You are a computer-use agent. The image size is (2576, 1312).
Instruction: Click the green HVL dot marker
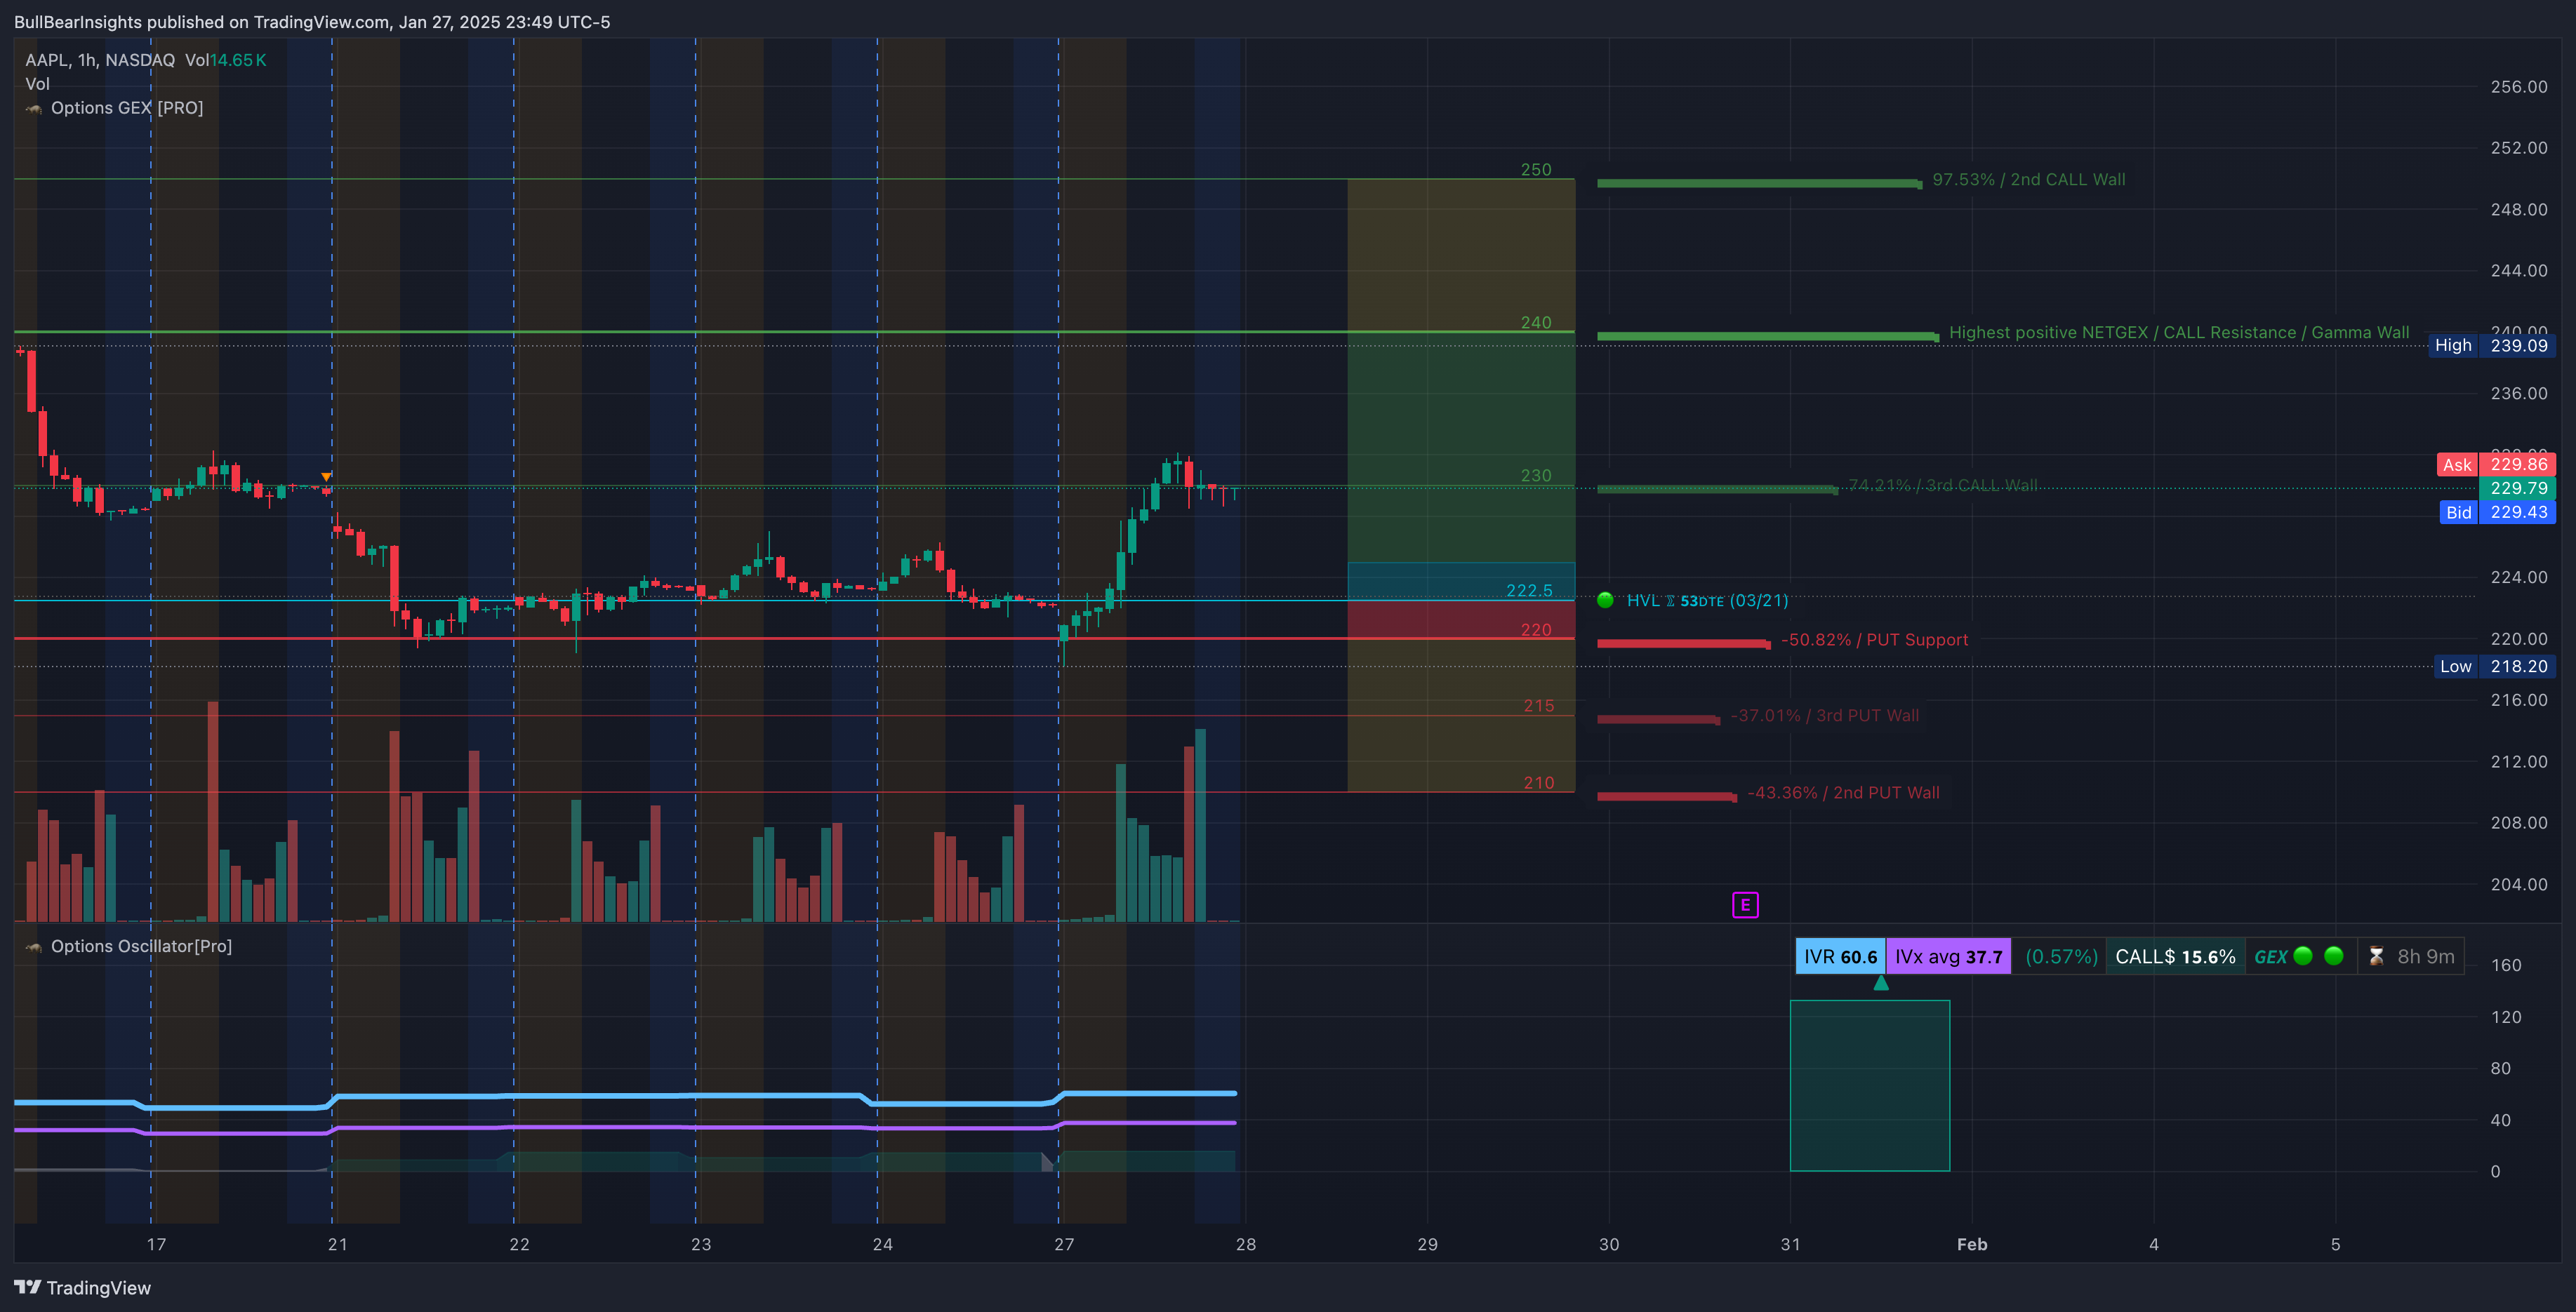[1605, 601]
